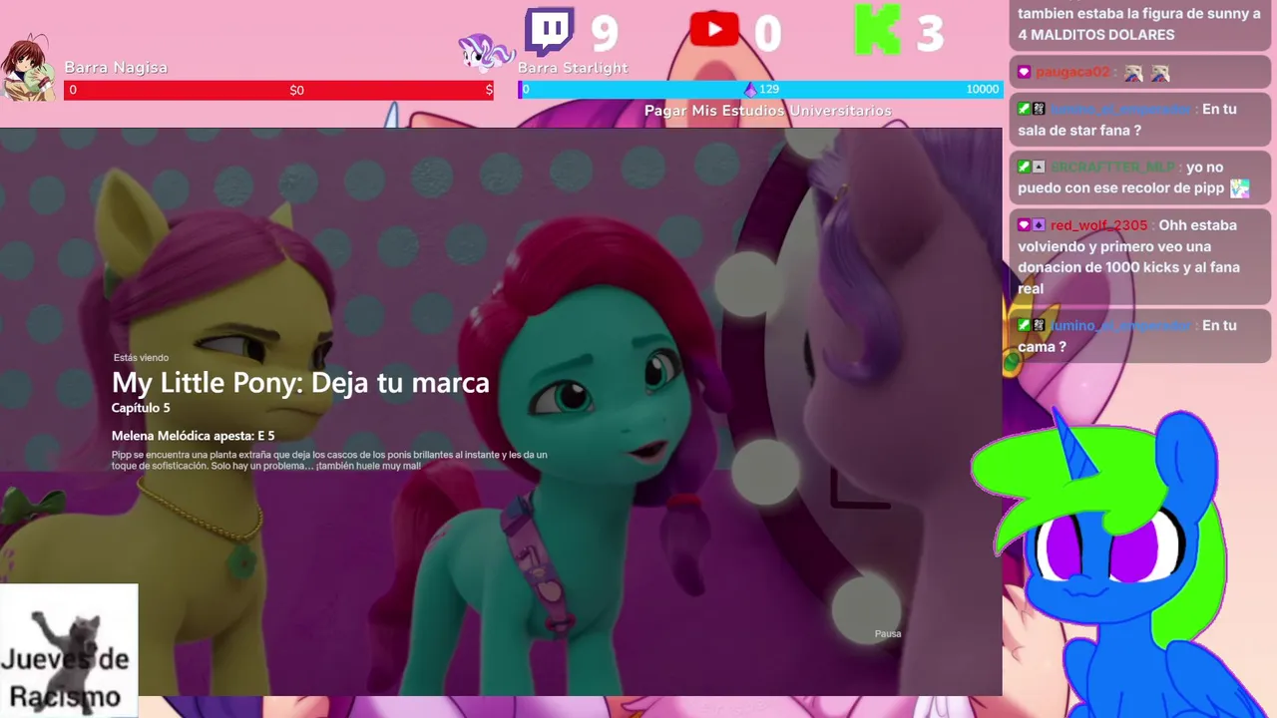Click the green badge beside SRCRAFTTER_MLP
Screen dimensions: 1277x718
[1025, 168]
